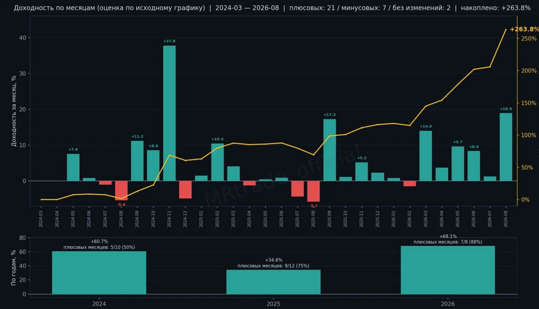
Task: Select the 2024-08 month axis label
Action: point(121,219)
